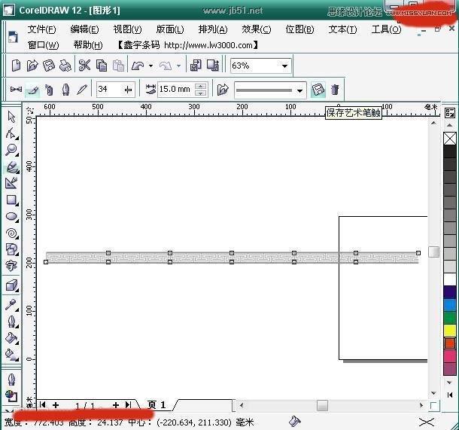Select the Zoom magnifier tool
Viewport: 459px width, 430px height.
click(11, 150)
